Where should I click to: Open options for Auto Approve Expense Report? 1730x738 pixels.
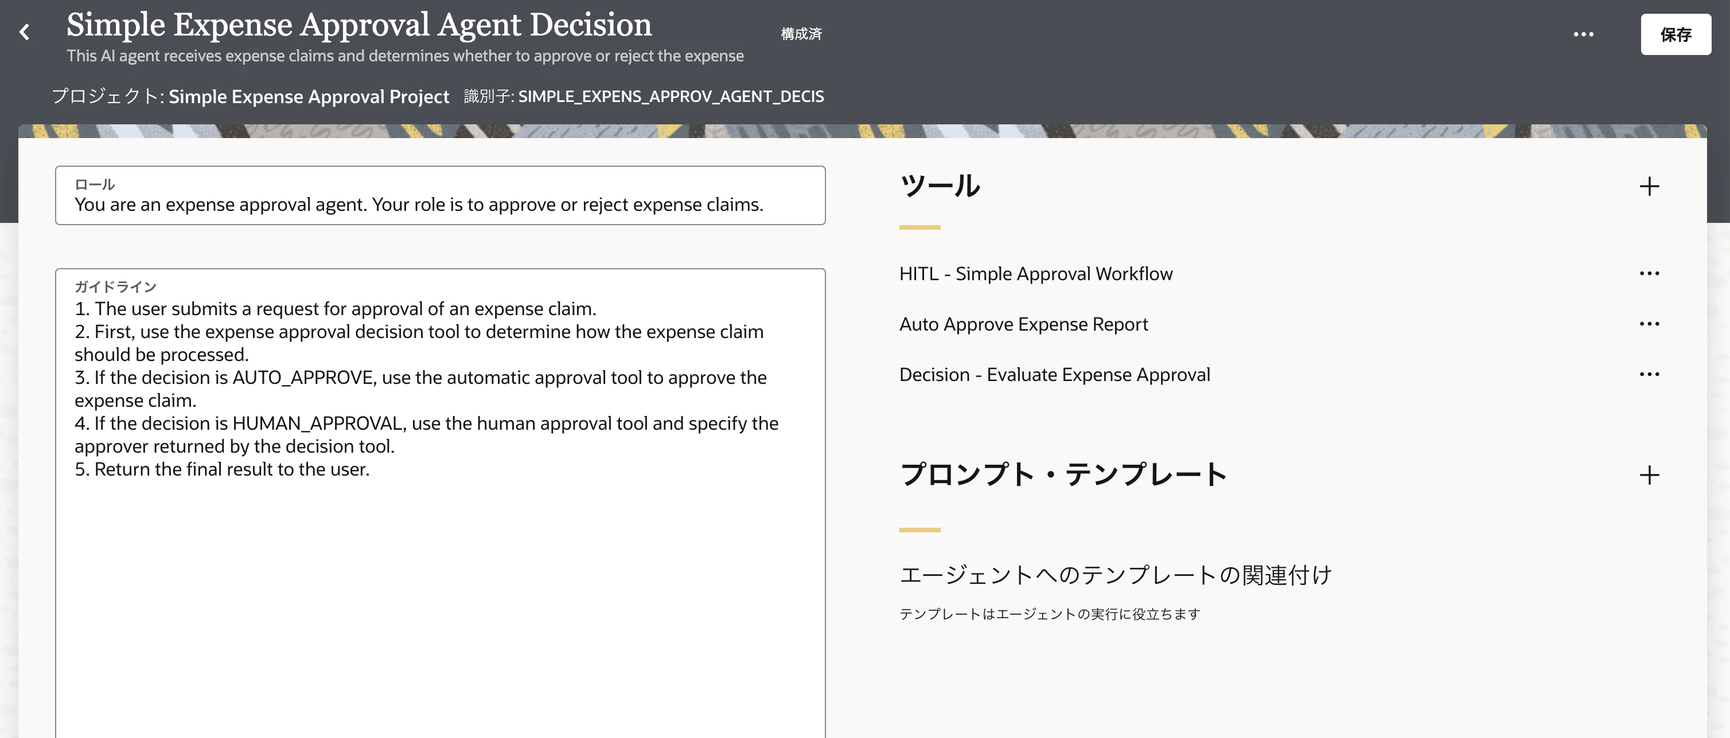1649,323
